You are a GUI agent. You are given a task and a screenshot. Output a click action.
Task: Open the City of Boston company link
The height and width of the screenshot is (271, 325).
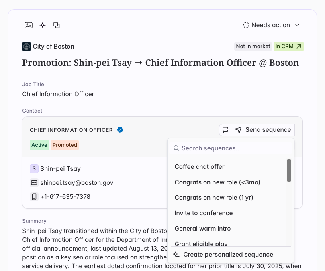coord(53,47)
